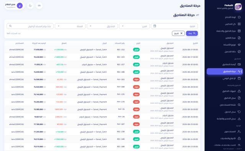245x151 pixels.
Task: Click the red payment badge in the PAY-183 row
Action: (x=136, y=80)
